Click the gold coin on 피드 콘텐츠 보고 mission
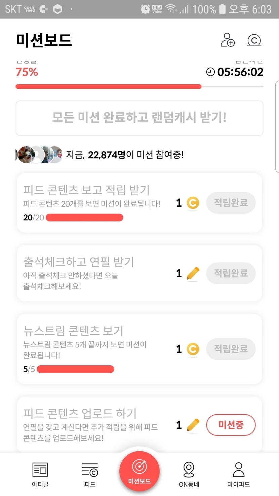Screen dimensions: 279x496 pyautogui.click(x=193, y=203)
